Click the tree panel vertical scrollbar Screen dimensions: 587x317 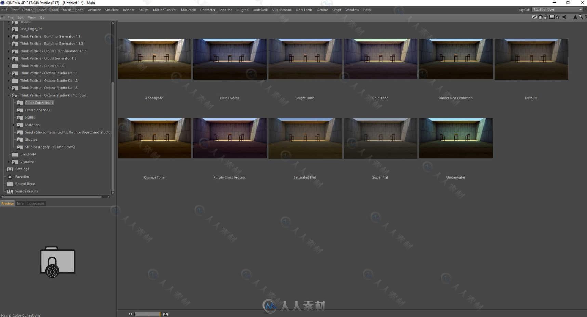113,137
